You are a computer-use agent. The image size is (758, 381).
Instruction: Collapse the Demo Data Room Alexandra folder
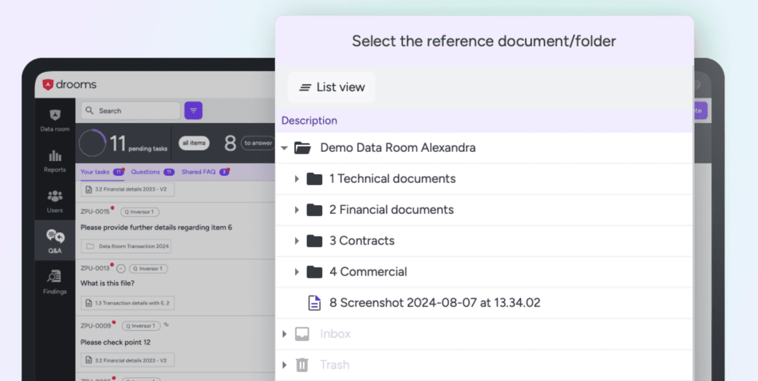(285, 148)
